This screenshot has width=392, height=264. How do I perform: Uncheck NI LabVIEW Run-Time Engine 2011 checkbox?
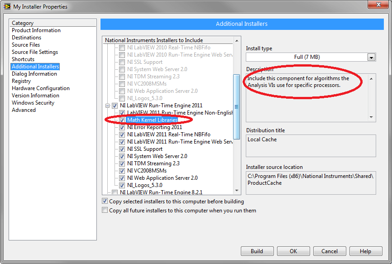pos(115,106)
